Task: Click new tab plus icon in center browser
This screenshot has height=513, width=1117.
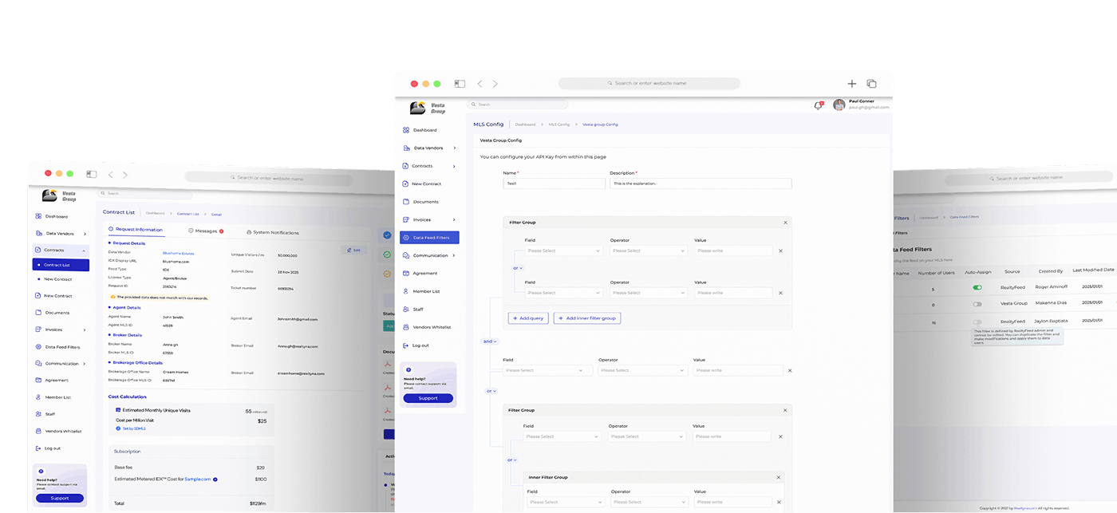Action: [x=851, y=83]
